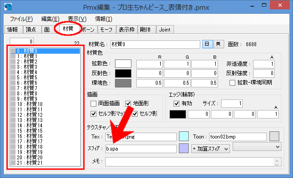293x178 pixels.
Task: Open the ファイル(F) menu
Action: click(21, 19)
